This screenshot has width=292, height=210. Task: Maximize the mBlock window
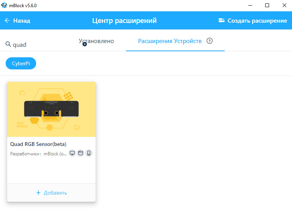pos(267,5)
